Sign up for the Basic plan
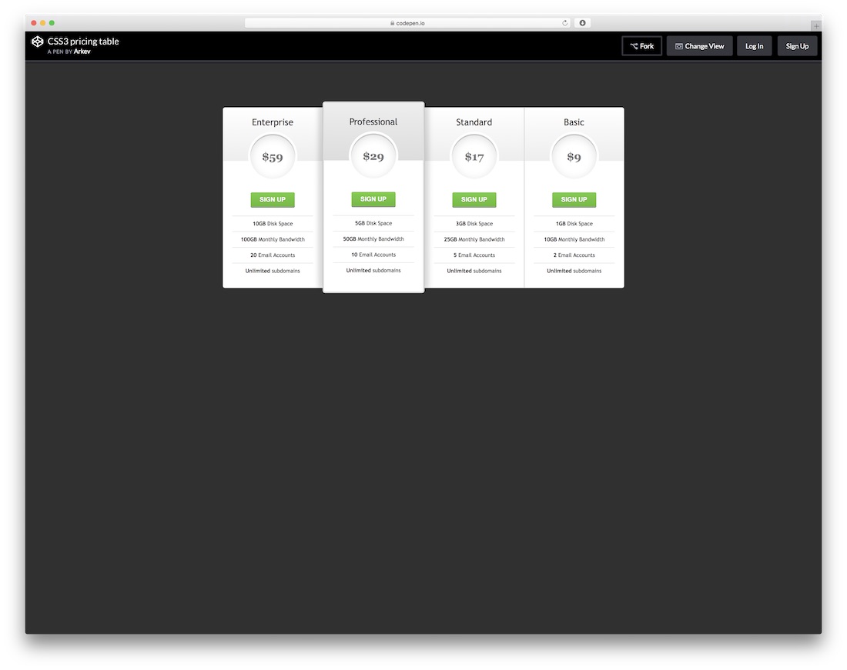 [574, 199]
